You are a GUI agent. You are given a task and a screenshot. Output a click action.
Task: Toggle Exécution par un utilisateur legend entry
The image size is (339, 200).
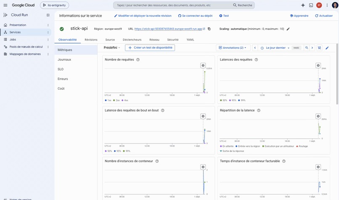[278, 147]
